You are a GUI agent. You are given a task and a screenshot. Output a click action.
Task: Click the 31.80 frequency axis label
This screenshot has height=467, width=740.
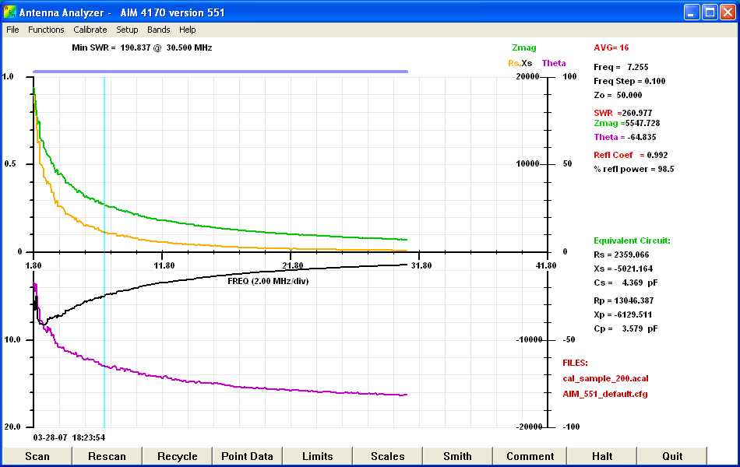tap(421, 265)
